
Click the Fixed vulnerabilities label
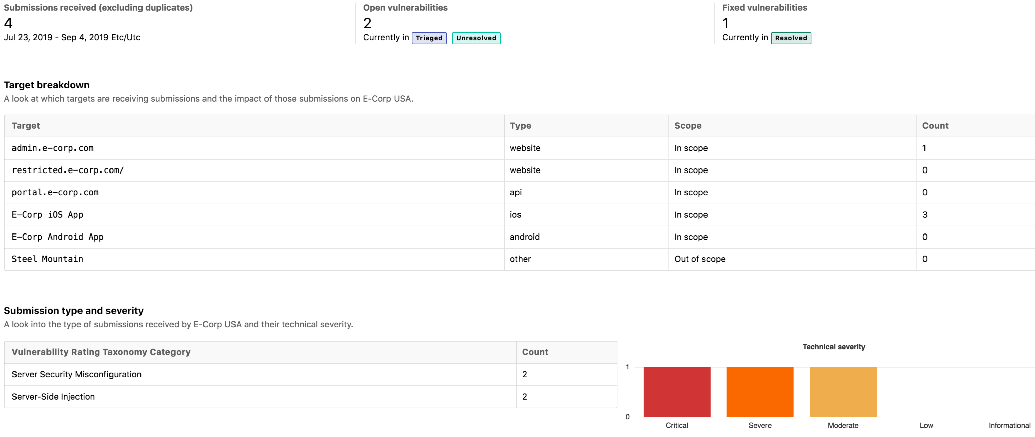click(764, 8)
